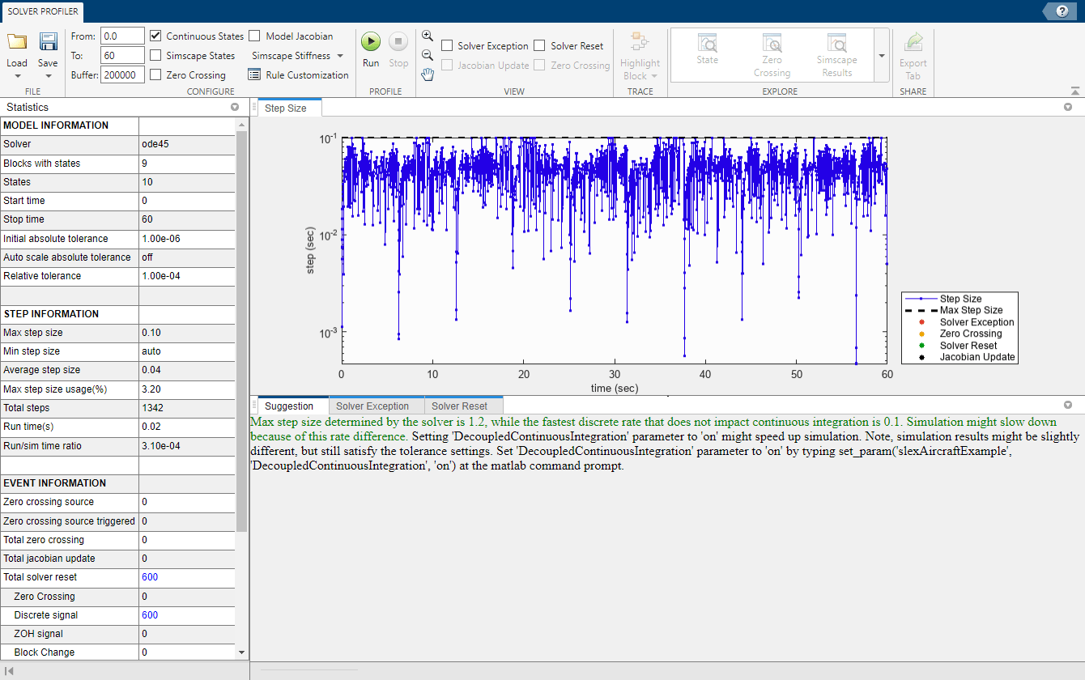Switch to the Solver Exception tab
The height and width of the screenshot is (680, 1085).
tap(372, 406)
